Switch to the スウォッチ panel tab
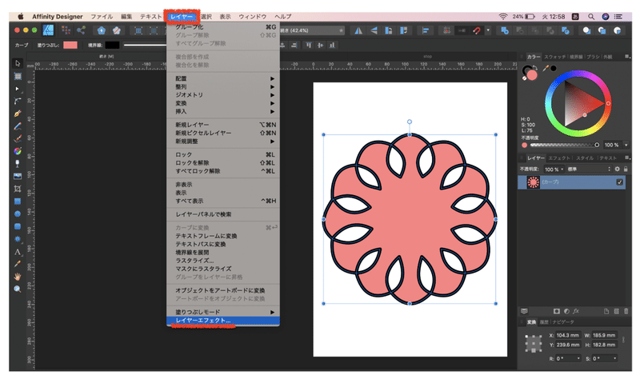The image size is (640, 383). pos(554,57)
